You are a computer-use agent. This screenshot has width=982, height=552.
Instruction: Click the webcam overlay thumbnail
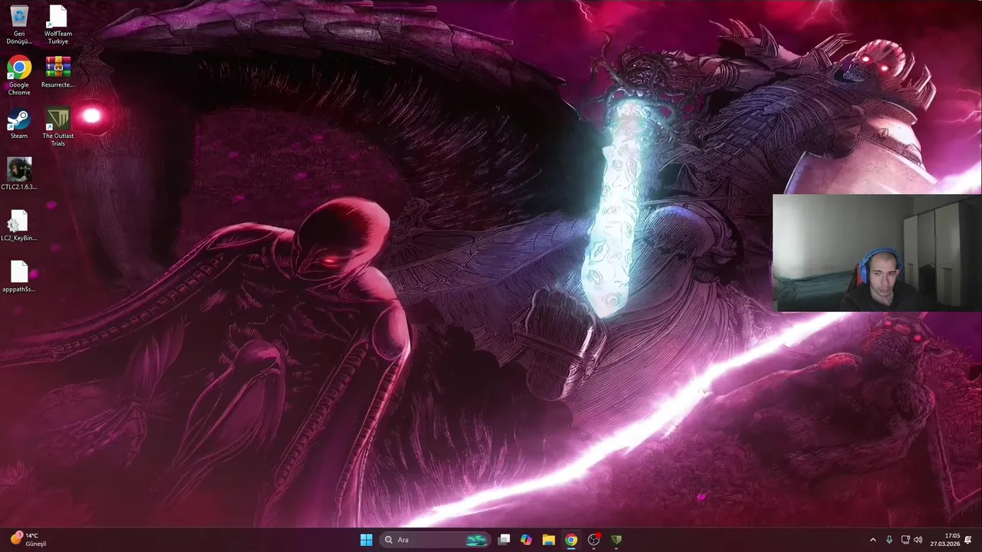(877, 253)
